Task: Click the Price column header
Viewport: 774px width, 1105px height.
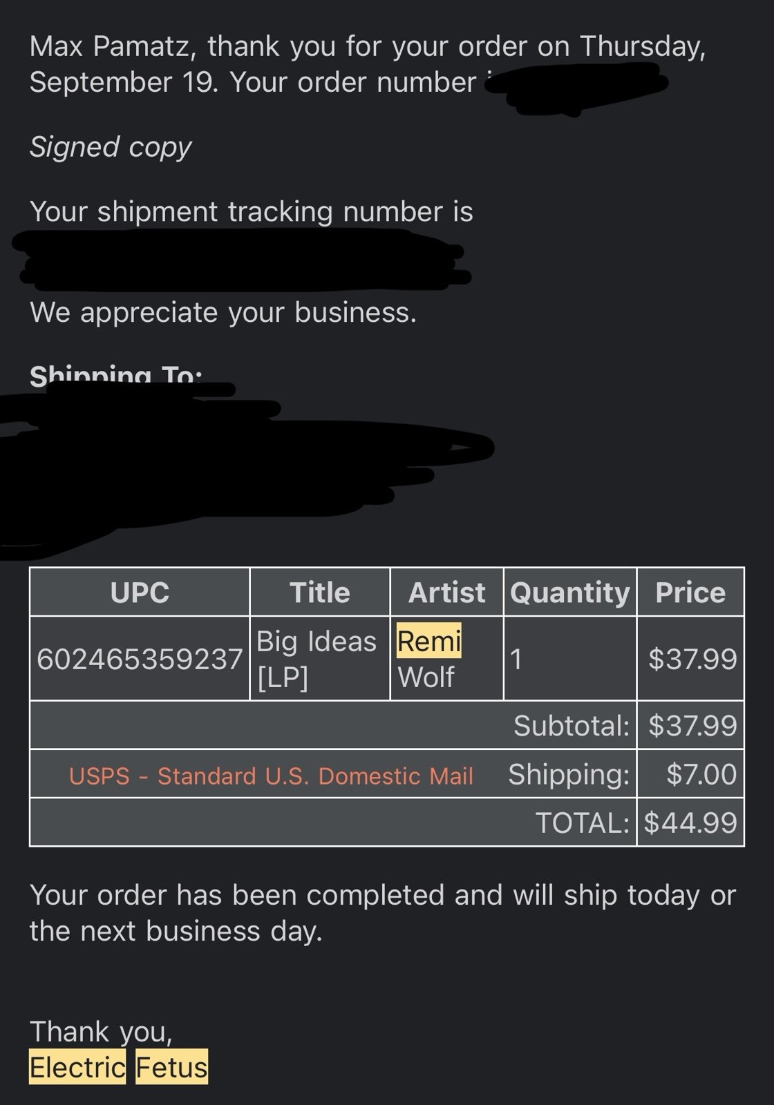Action: tap(690, 593)
